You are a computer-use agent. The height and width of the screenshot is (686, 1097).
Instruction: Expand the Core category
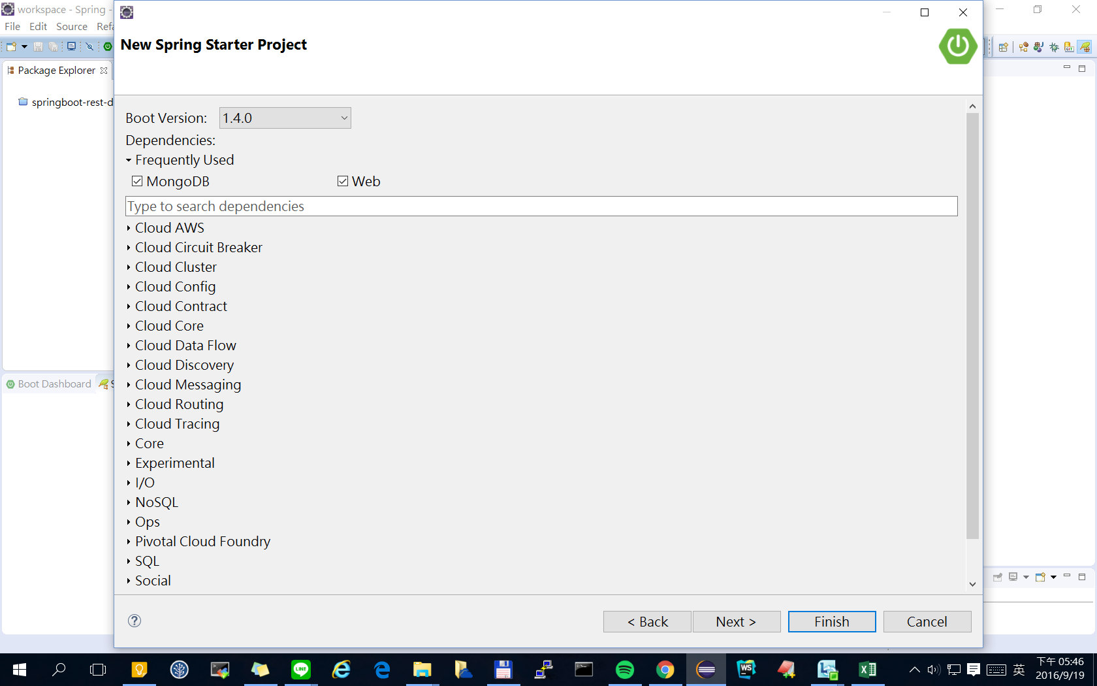click(129, 444)
